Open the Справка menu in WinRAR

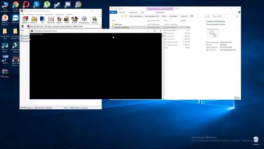tap(69, 14)
